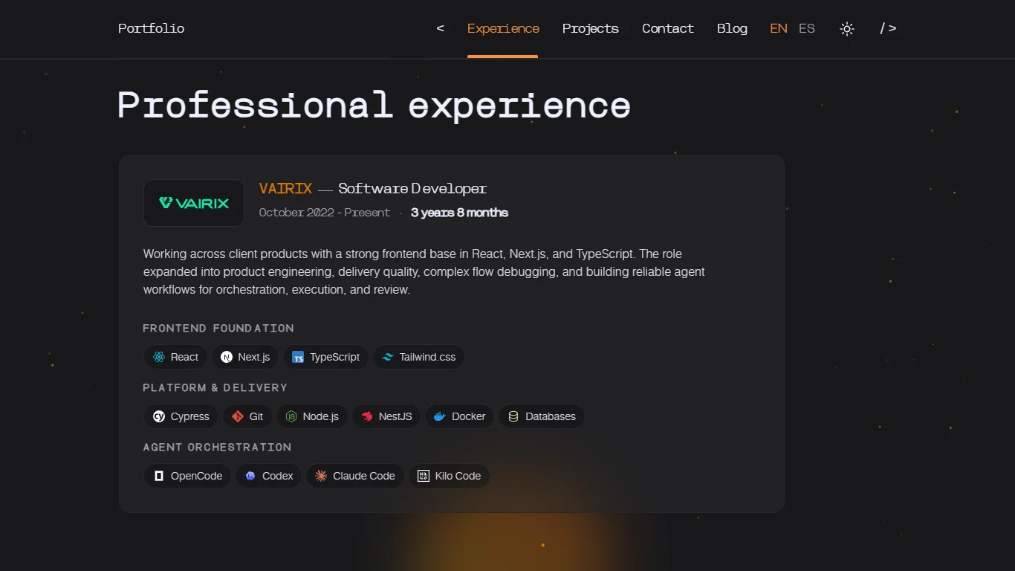Click the VAIRIX company logo
Screen dimensions: 1015x571
[194, 203]
